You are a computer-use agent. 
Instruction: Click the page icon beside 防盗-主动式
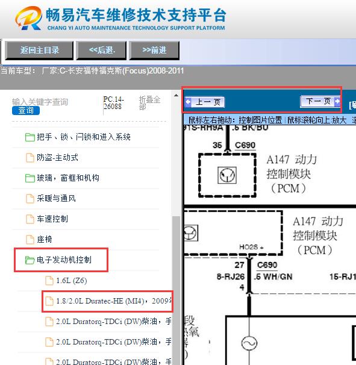click(x=30, y=158)
